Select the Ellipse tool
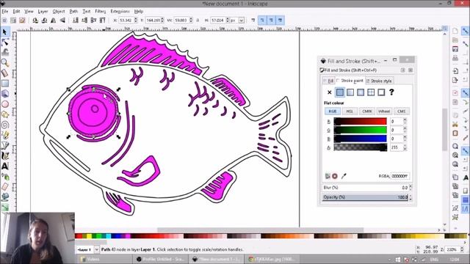 tap(5, 104)
